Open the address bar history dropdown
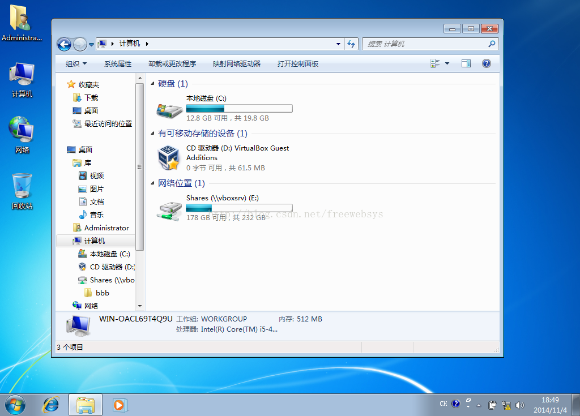580x416 pixels. 338,44
